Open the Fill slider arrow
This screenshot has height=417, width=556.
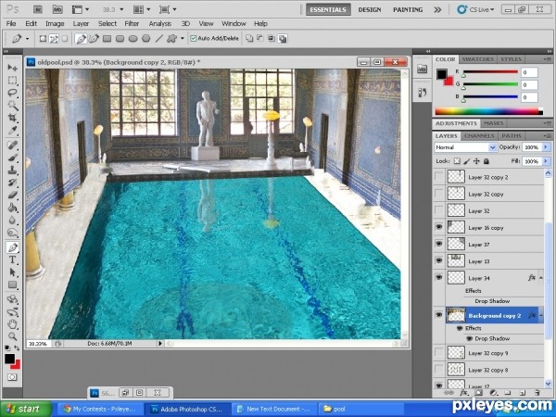pos(546,161)
